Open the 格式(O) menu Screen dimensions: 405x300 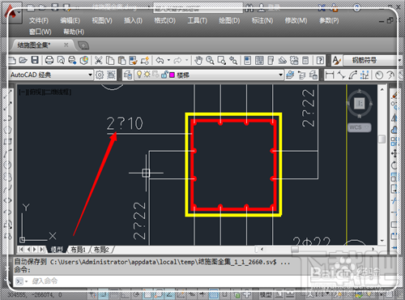point(164,20)
